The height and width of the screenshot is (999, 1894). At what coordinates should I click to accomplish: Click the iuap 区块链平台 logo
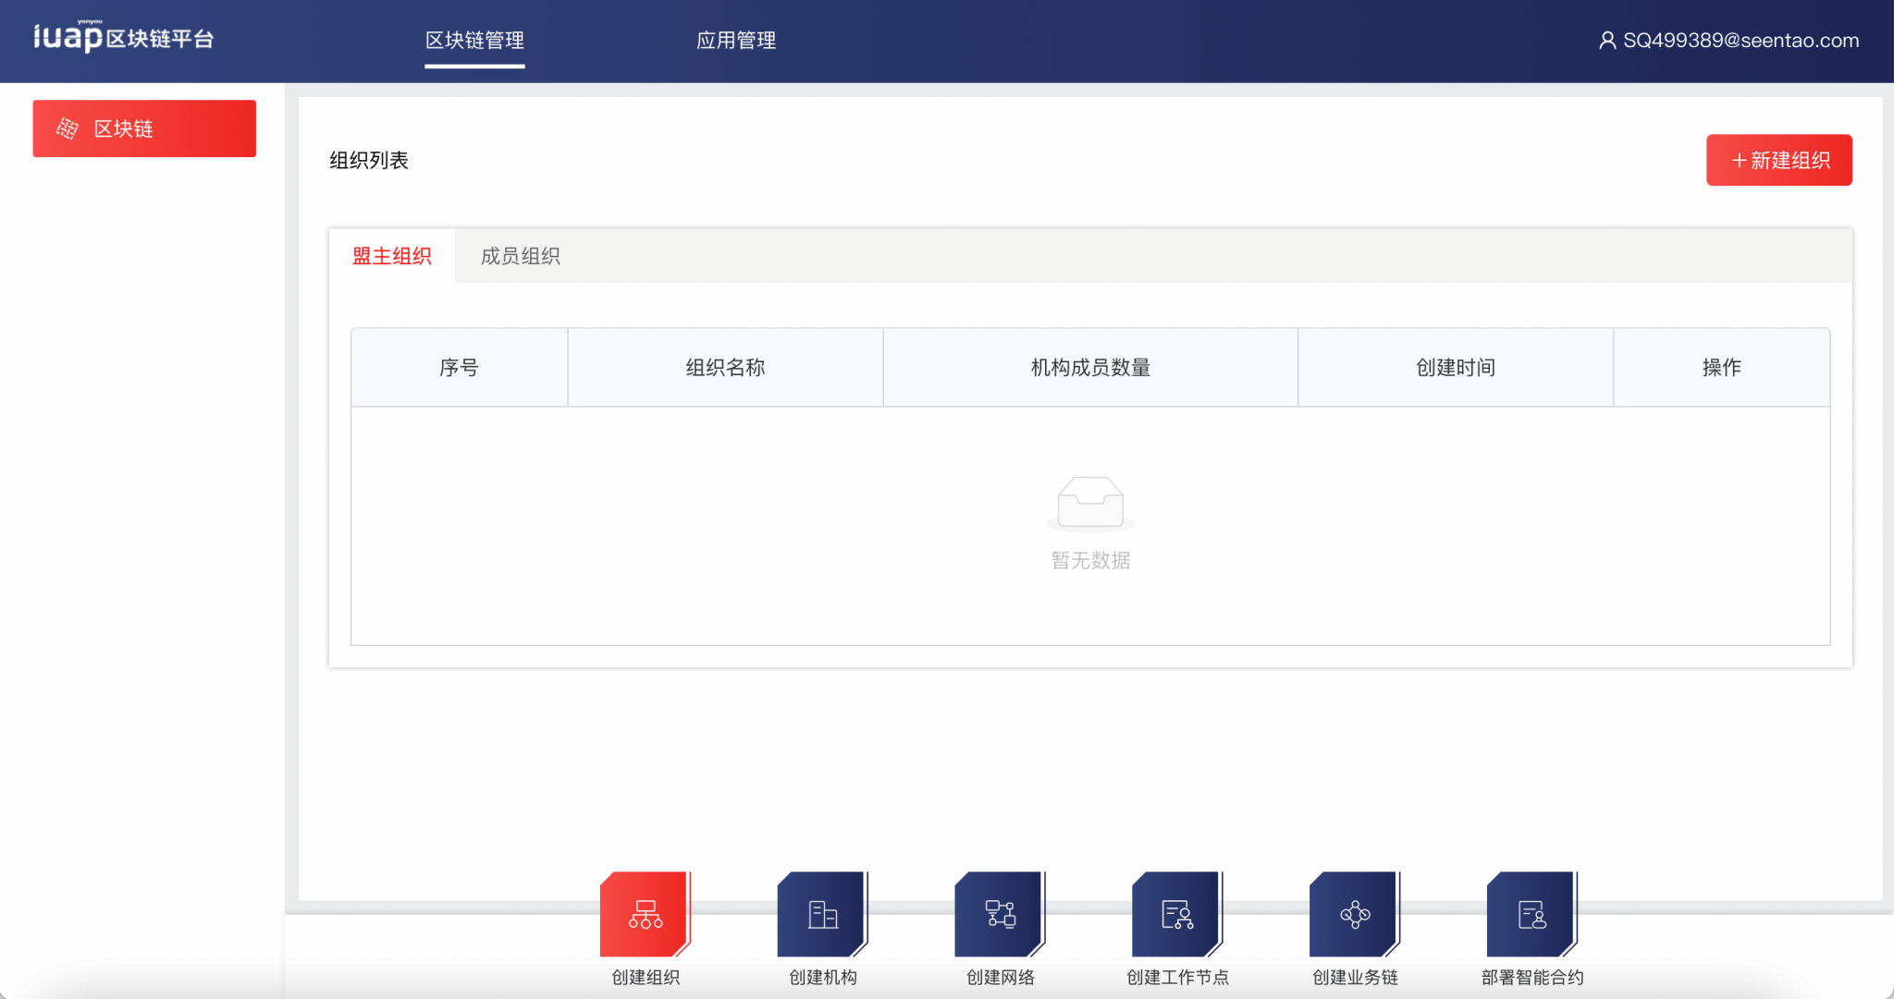(x=123, y=37)
